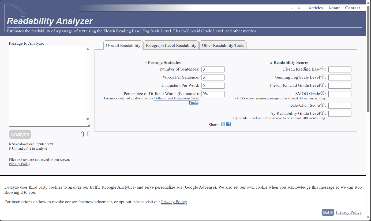Open the Difficult and Extraneous Word Finder link

pyautogui.click(x=177, y=99)
